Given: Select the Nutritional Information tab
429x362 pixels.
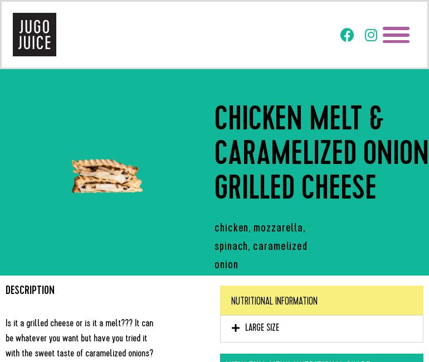Looking at the screenshot, I should 274,301.
